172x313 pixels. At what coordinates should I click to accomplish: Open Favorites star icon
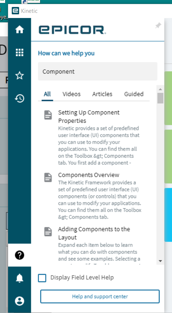[19, 75]
